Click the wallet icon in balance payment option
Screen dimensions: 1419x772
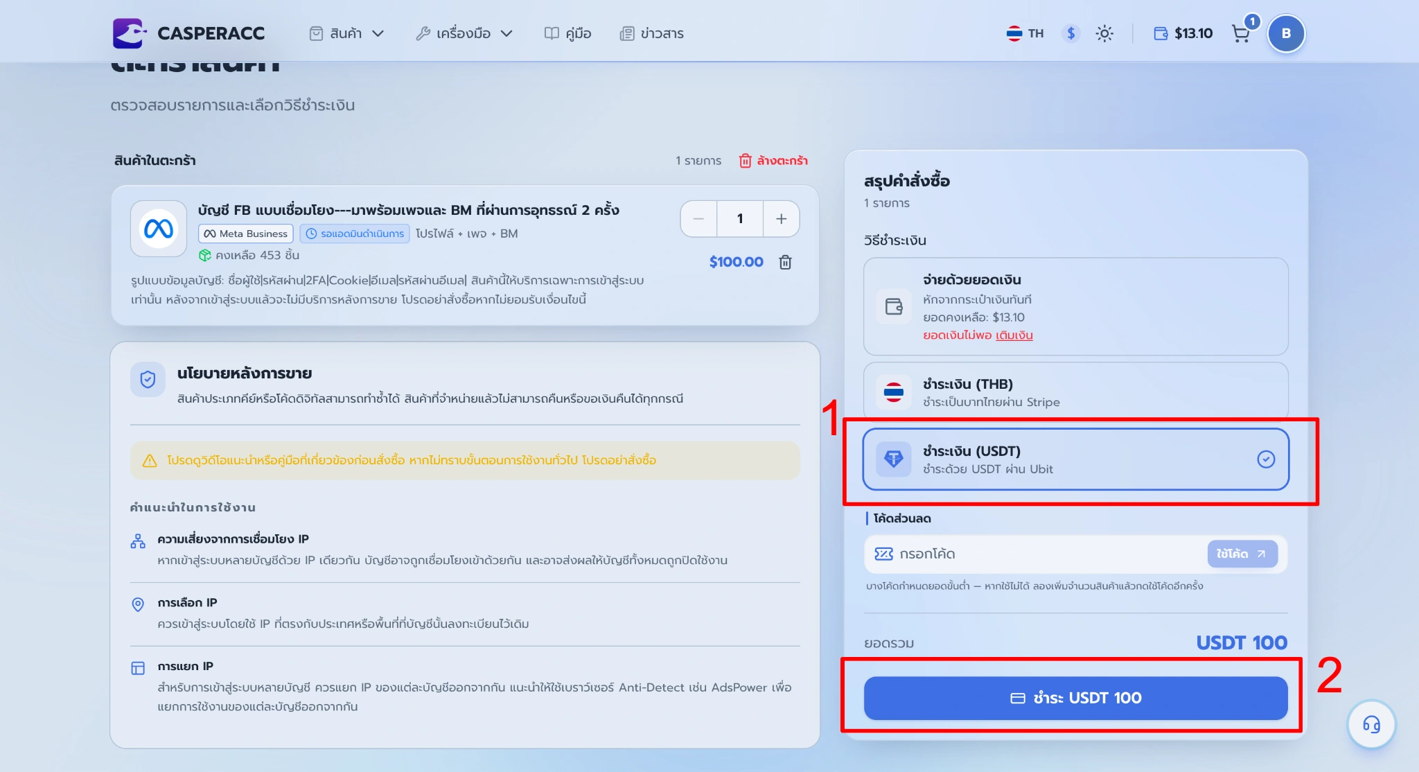pos(894,306)
